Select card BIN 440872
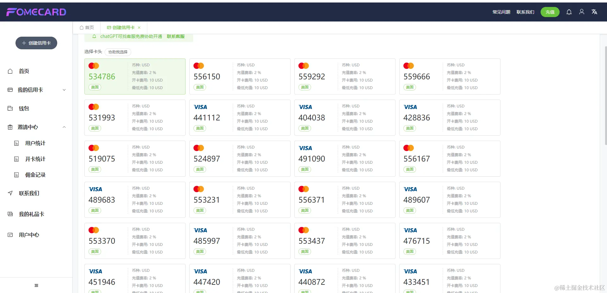This screenshot has height=293, width=607. [345, 278]
